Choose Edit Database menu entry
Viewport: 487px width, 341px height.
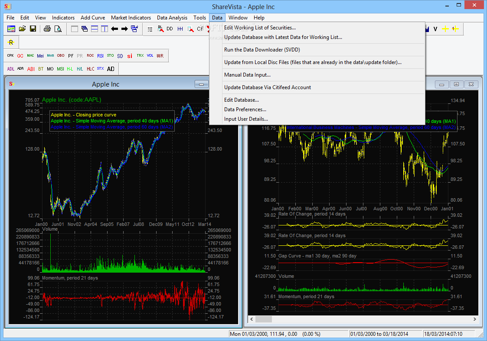317,100
